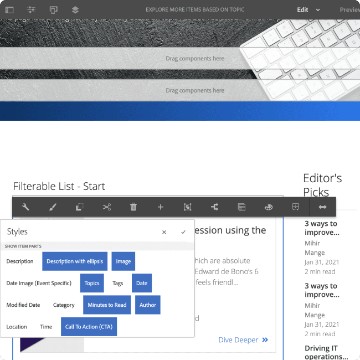Image resolution: width=360 pixels, height=360 pixels.
Task: Click the plus insert component icon
Action: point(161,207)
